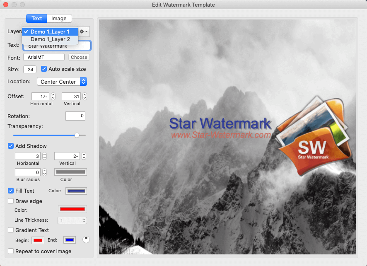The width and height of the screenshot is (367, 266).
Task: Enable the Draw edge checkbox
Action: click(11, 201)
